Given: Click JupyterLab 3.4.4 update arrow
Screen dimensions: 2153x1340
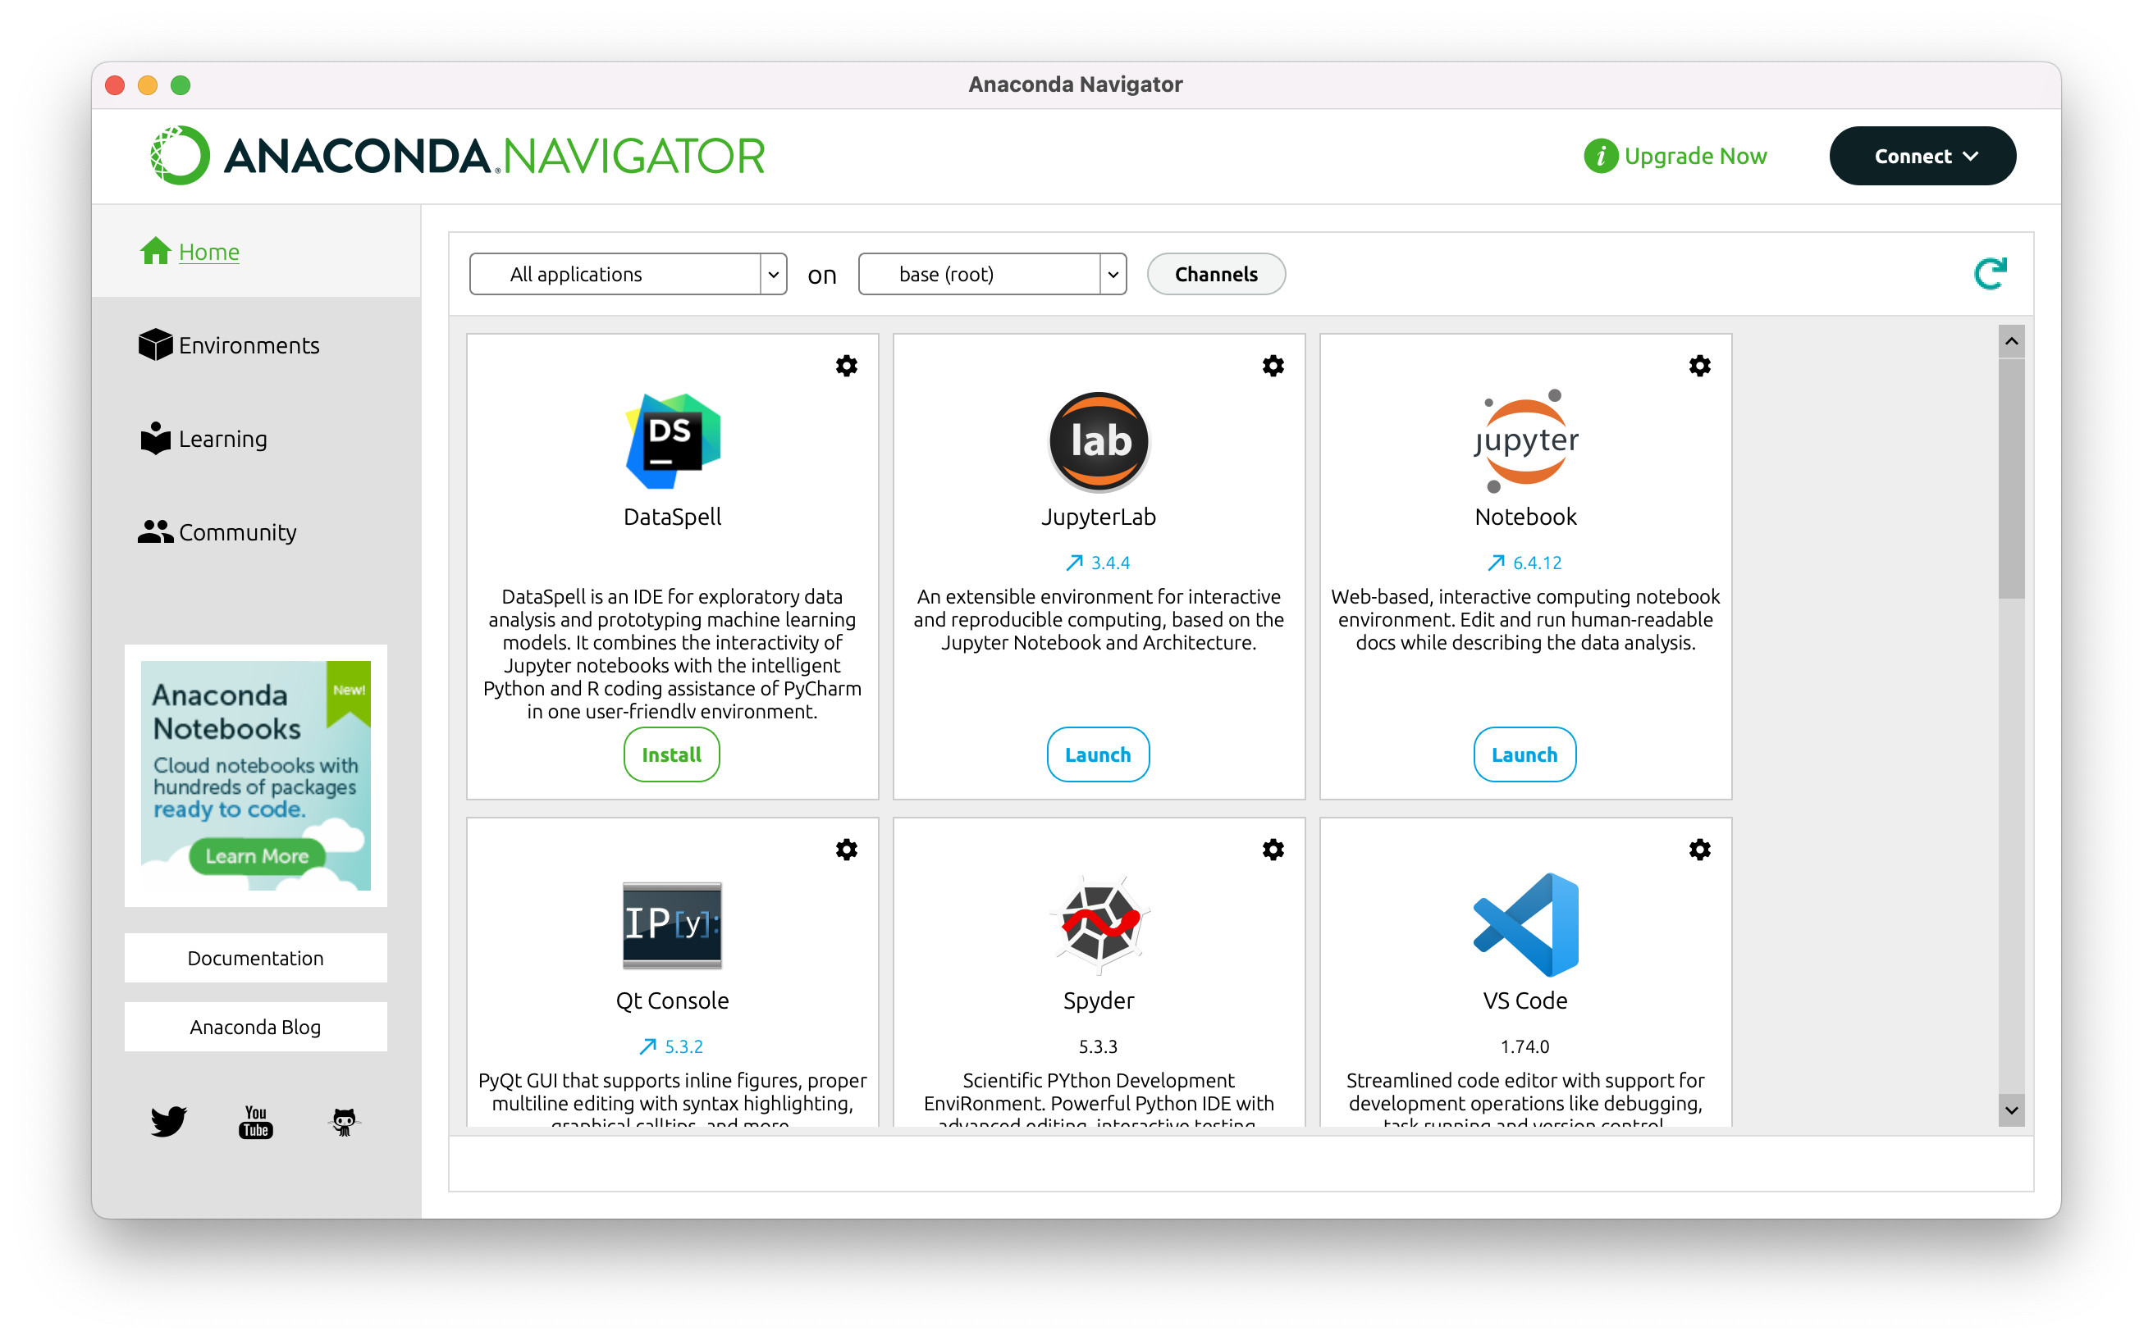Looking at the screenshot, I should (x=1074, y=563).
